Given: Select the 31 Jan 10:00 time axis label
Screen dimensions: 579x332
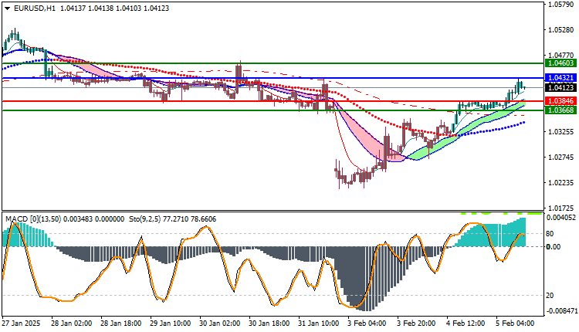Looking at the screenshot, I should tap(319, 324).
